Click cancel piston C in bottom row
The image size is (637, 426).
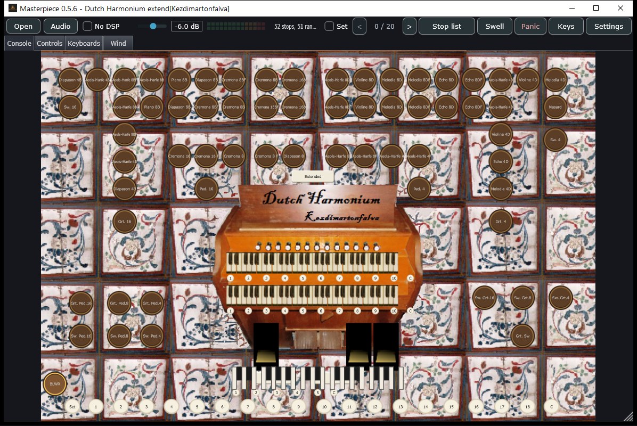click(x=551, y=406)
